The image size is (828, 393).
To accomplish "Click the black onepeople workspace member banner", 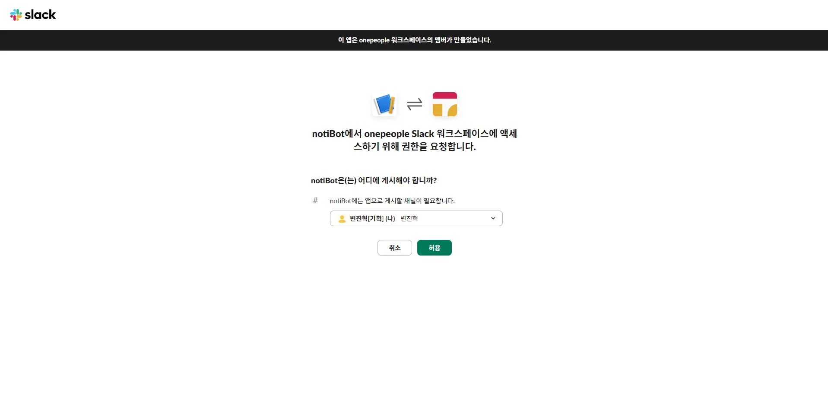I will 414,40.
